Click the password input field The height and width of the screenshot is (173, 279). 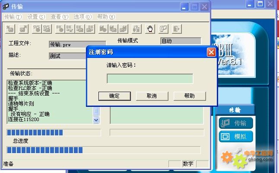pyautogui.click(x=150, y=78)
